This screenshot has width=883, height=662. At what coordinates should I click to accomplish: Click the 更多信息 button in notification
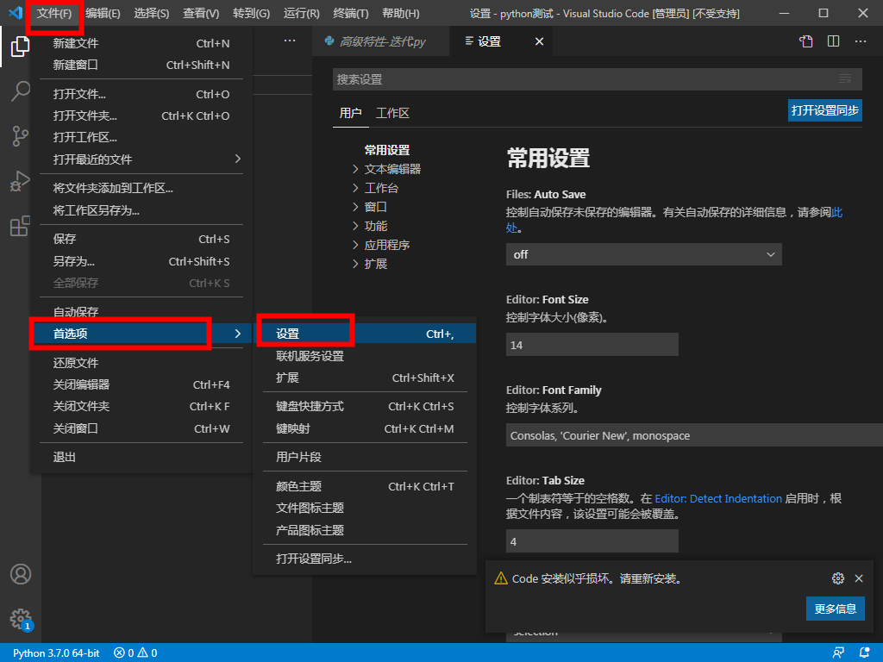pos(835,609)
